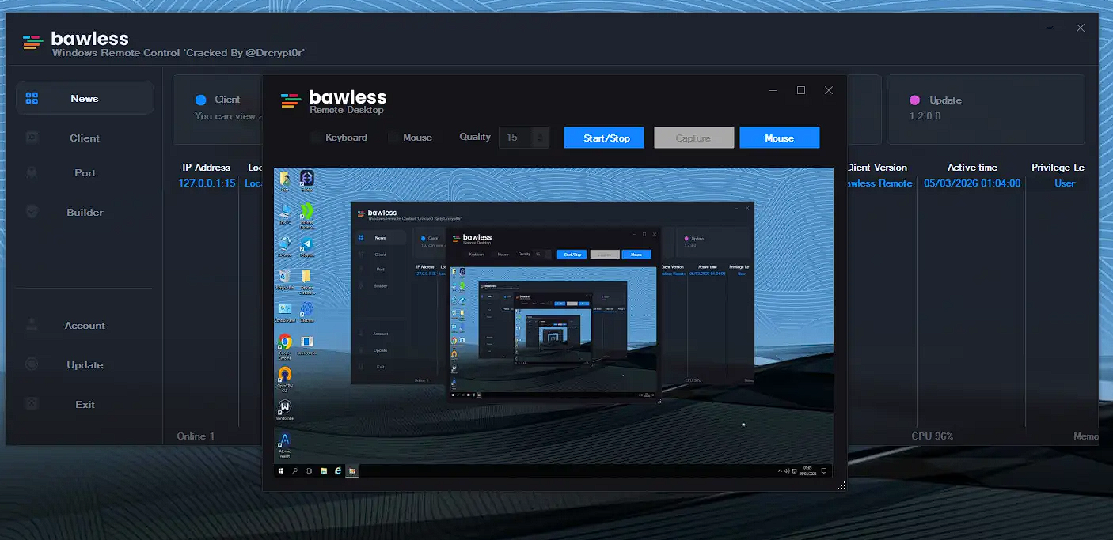Open the News section in the sidebar
1113x540 pixels.
(x=84, y=97)
